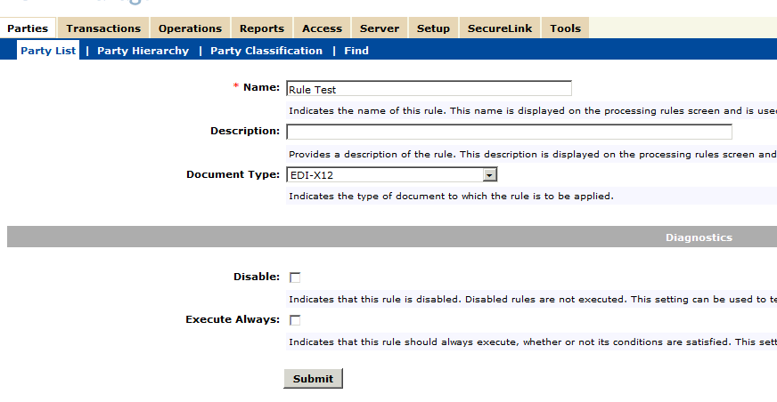Select Party List in submenu
Screen dimensions: 777x402
click(48, 51)
